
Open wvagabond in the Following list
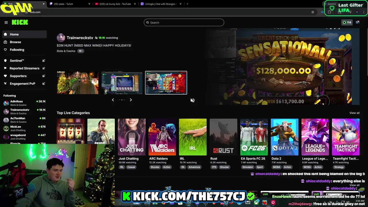[24, 137]
